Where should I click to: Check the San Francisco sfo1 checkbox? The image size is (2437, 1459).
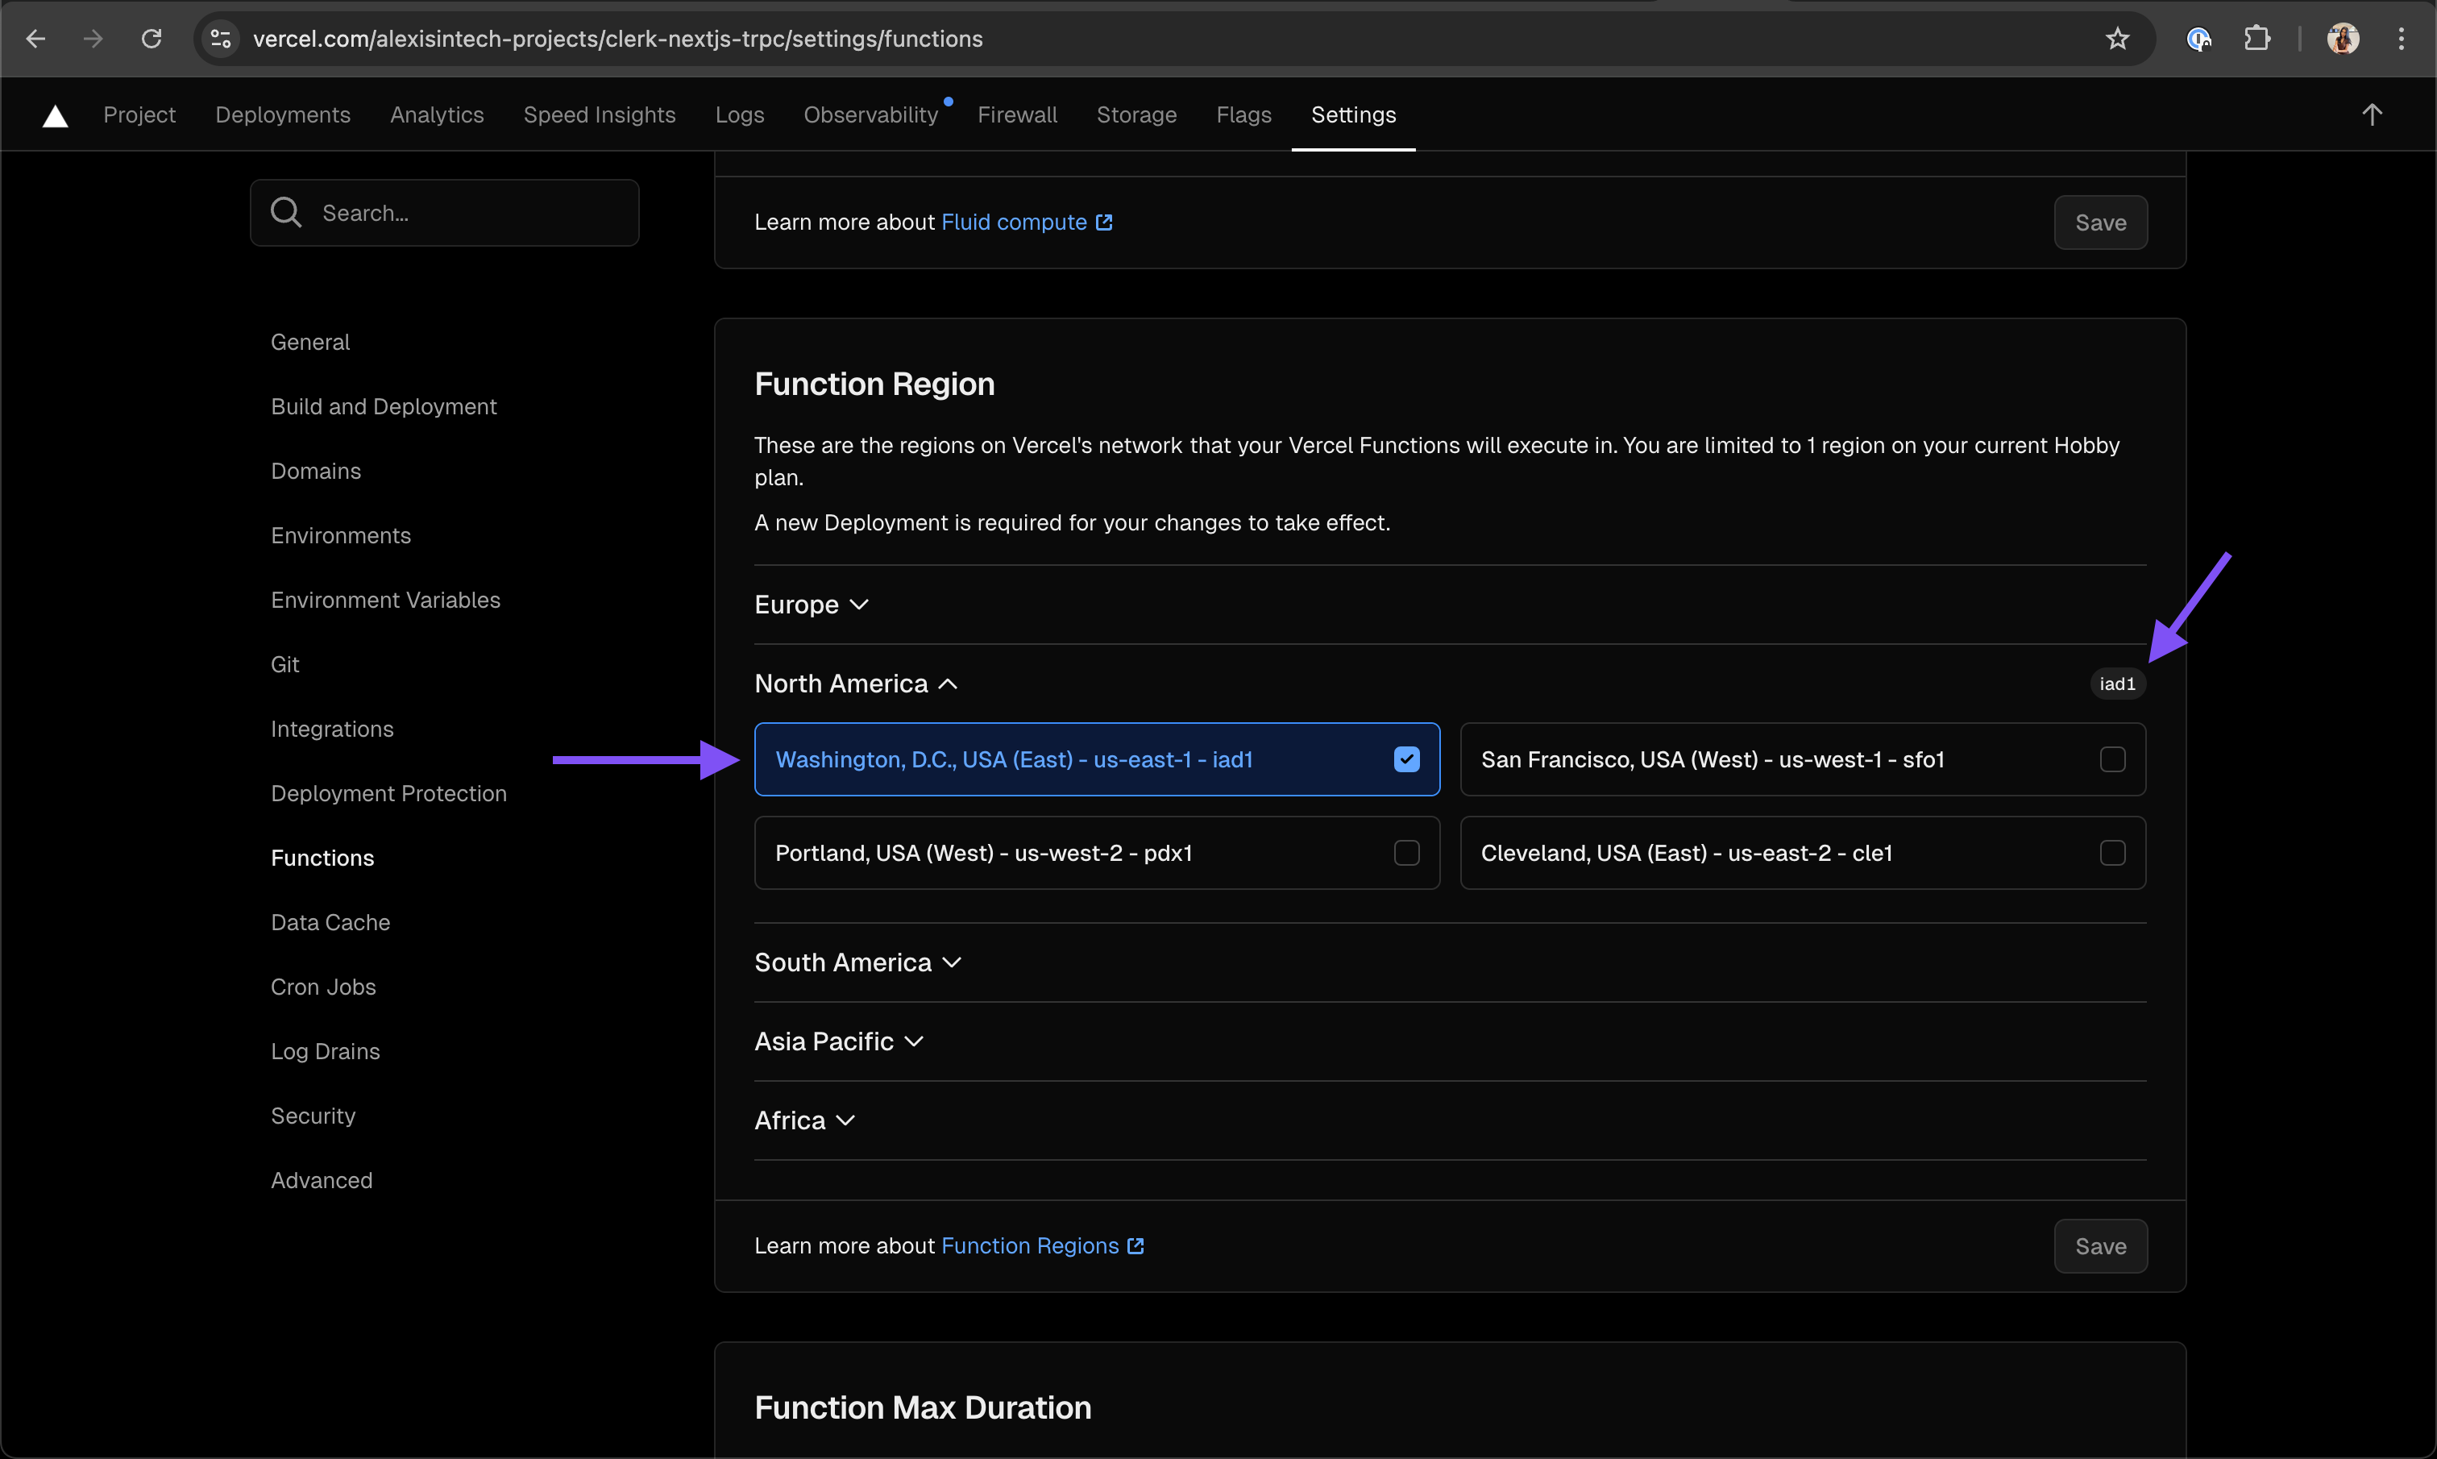click(x=2111, y=759)
